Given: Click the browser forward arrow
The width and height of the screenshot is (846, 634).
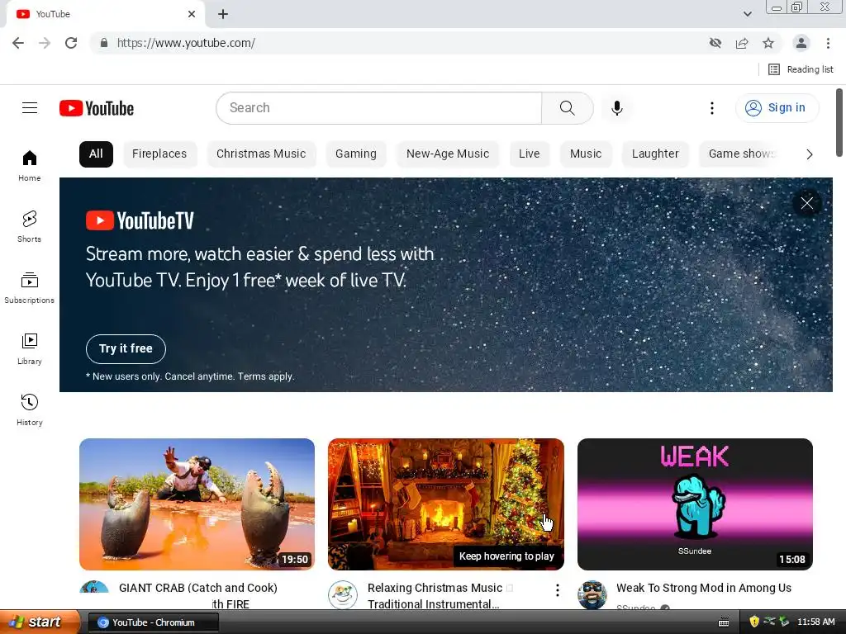Looking at the screenshot, I should point(45,43).
